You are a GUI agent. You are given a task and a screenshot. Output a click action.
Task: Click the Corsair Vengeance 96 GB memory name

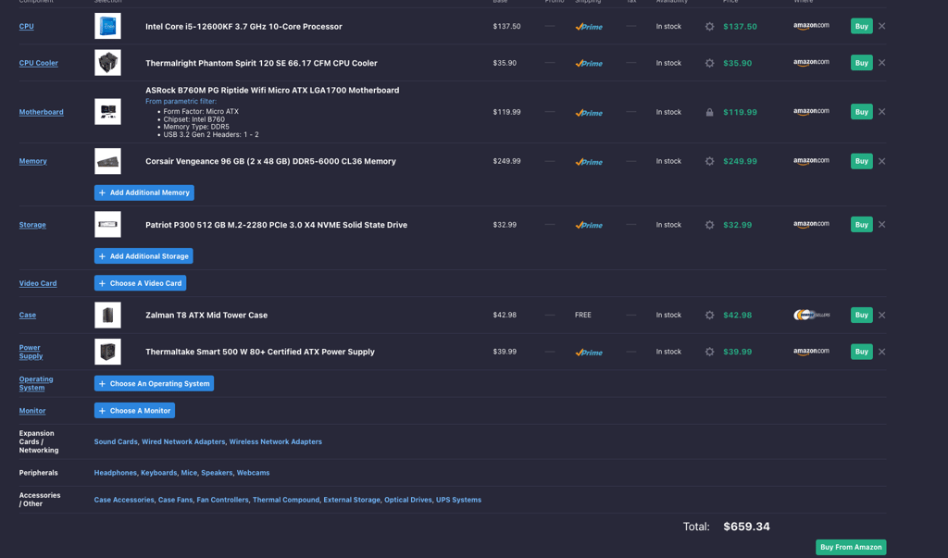270,161
